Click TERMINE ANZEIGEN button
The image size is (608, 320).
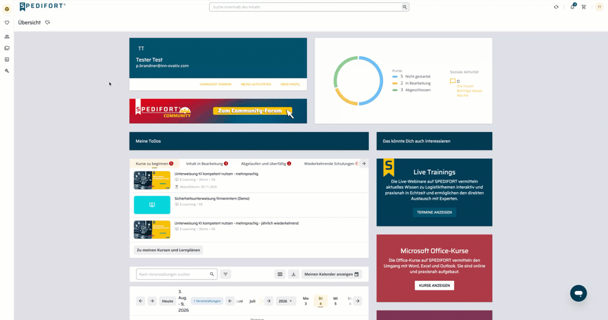coord(434,212)
